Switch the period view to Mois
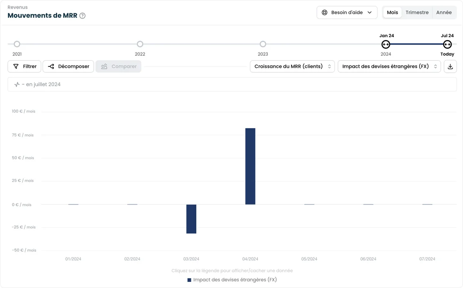 click(392, 12)
